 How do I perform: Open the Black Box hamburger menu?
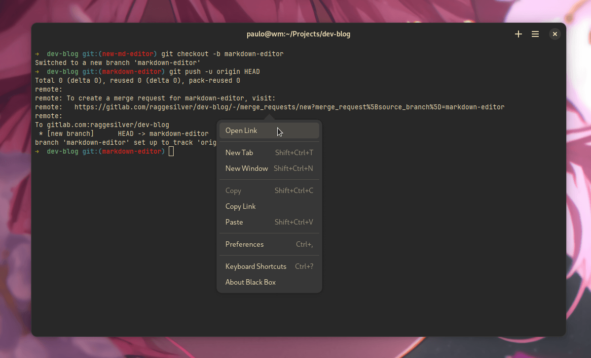pos(535,34)
